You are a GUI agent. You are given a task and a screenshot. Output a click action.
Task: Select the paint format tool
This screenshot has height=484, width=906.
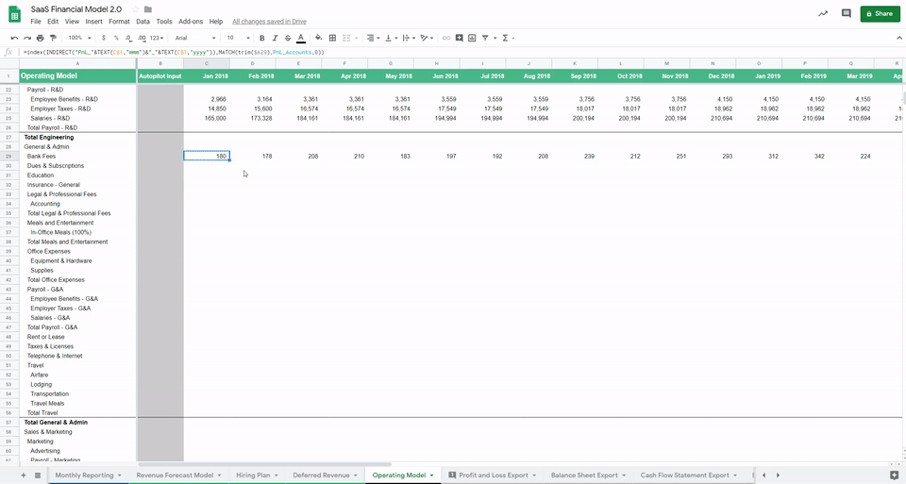pos(53,38)
